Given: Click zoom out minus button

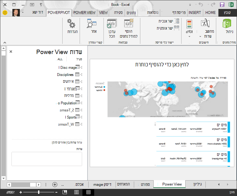Looking at the screenshot, I should pos(56,192).
